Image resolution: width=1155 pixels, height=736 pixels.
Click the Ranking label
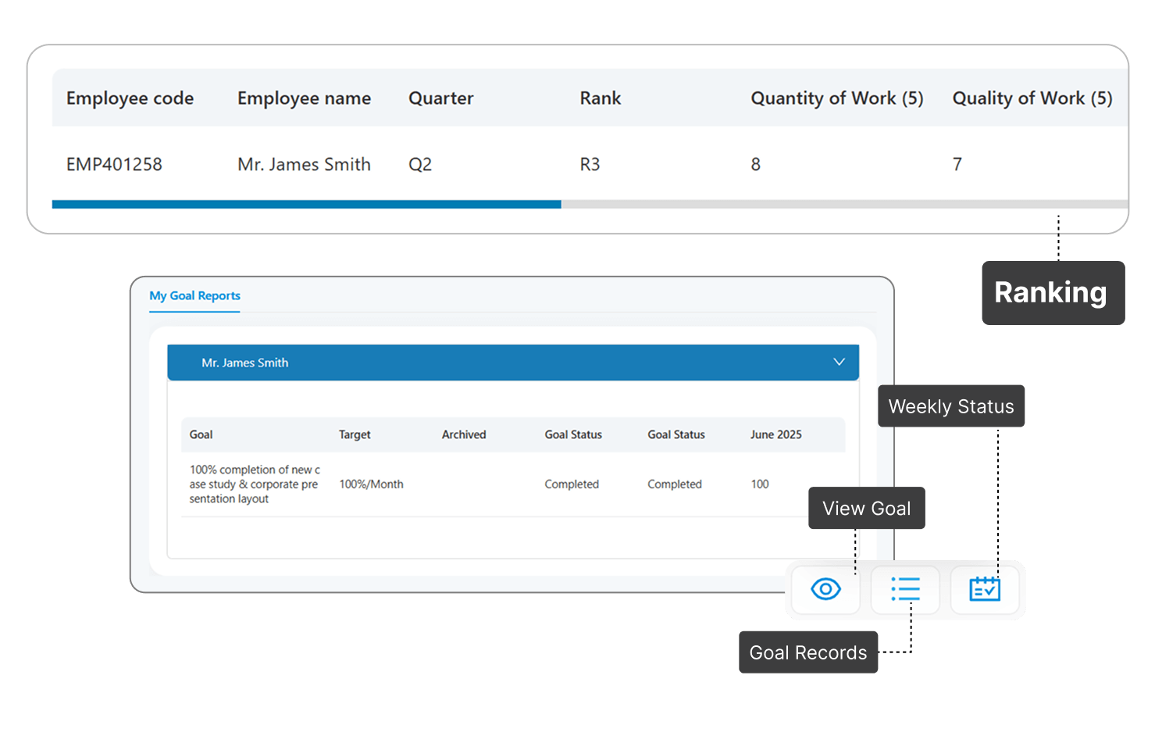[x=1051, y=293]
